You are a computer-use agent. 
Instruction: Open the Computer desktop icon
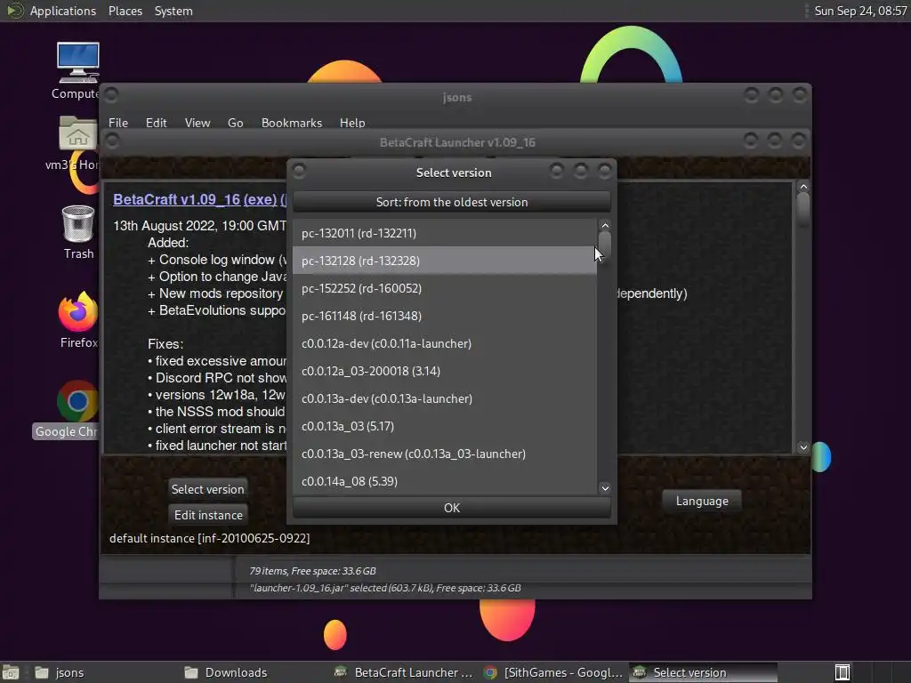pos(77,70)
